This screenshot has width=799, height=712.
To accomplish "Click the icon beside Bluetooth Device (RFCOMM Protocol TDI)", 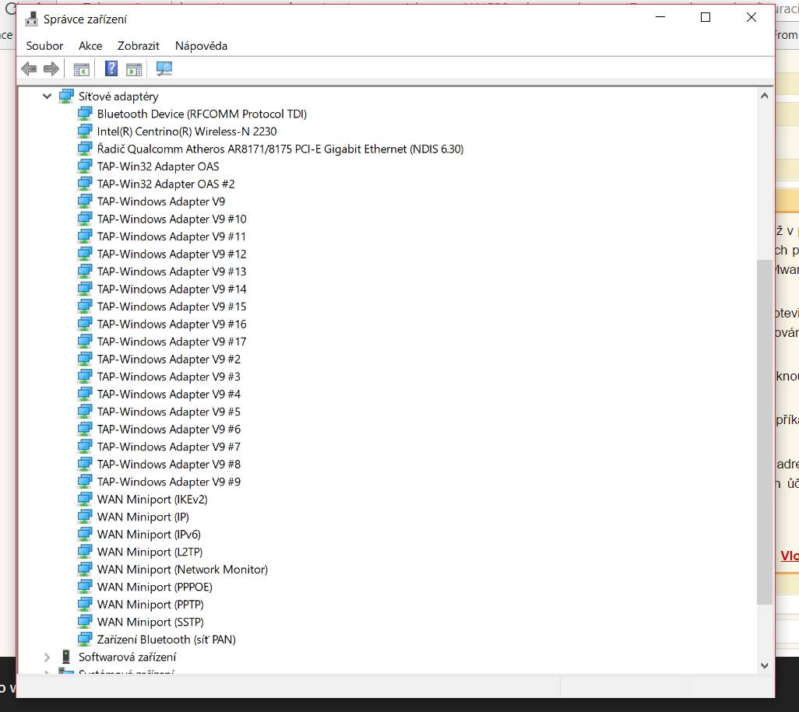I will [x=85, y=114].
